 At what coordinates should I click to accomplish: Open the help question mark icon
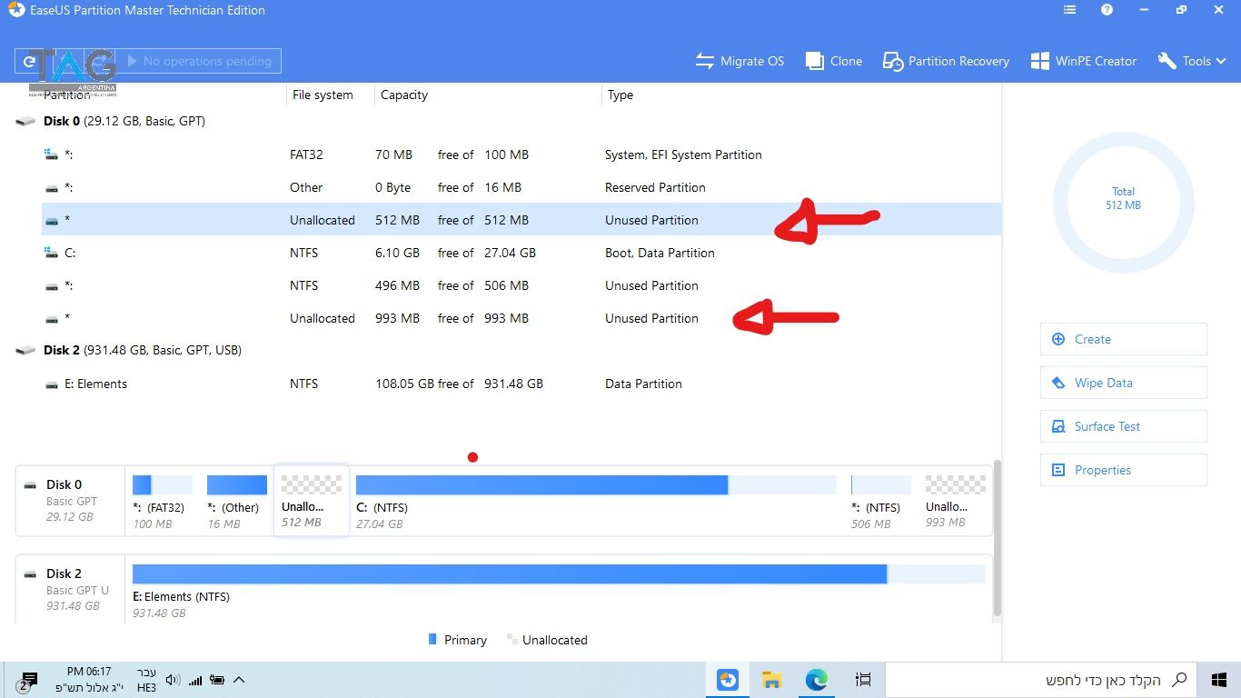(x=1107, y=10)
